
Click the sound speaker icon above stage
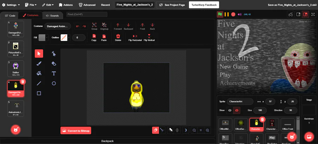click(x=240, y=14)
